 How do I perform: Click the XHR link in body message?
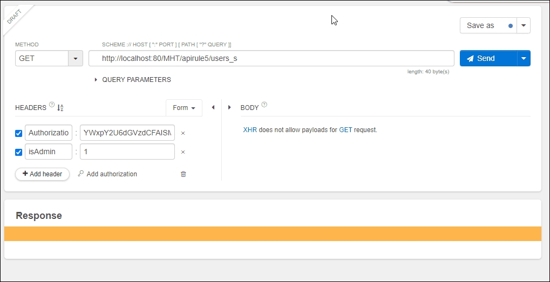click(250, 130)
